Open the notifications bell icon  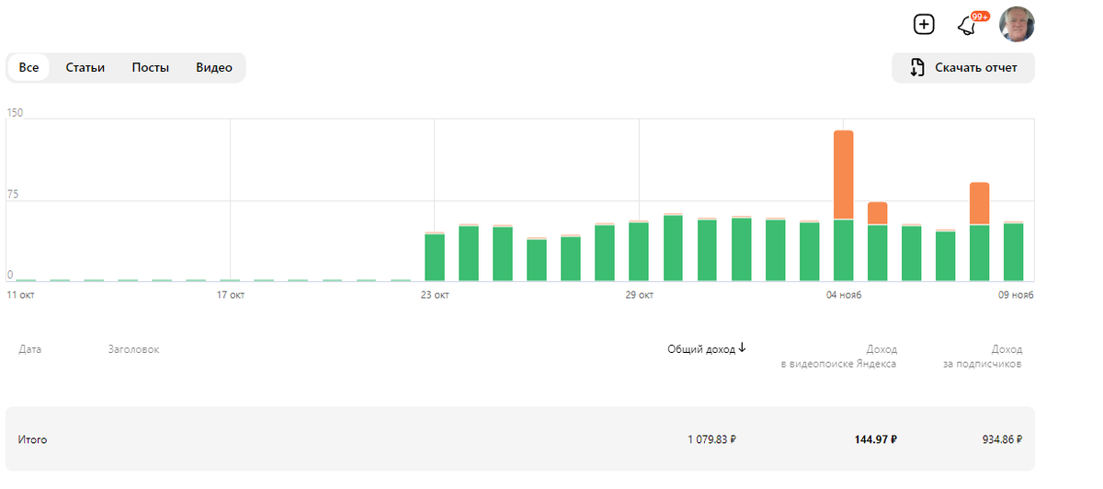966,26
